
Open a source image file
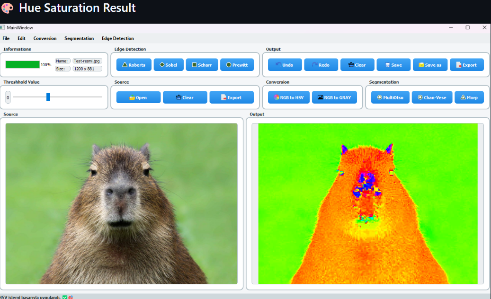[x=138, y=97]
